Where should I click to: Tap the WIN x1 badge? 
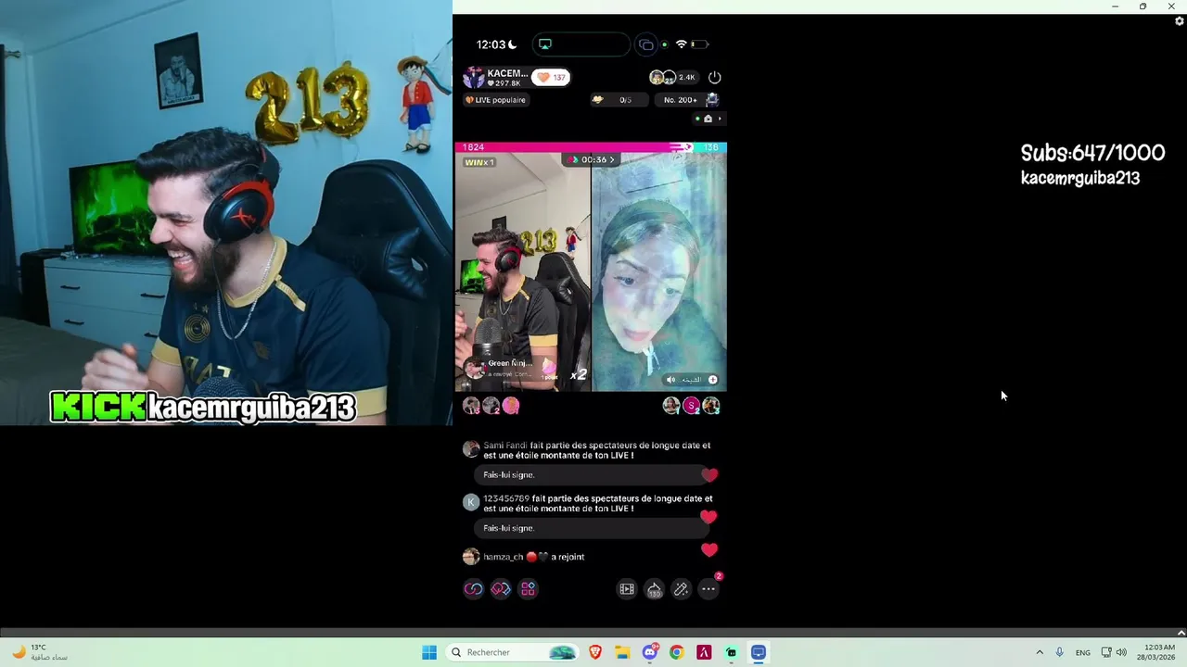click(479, 162)
